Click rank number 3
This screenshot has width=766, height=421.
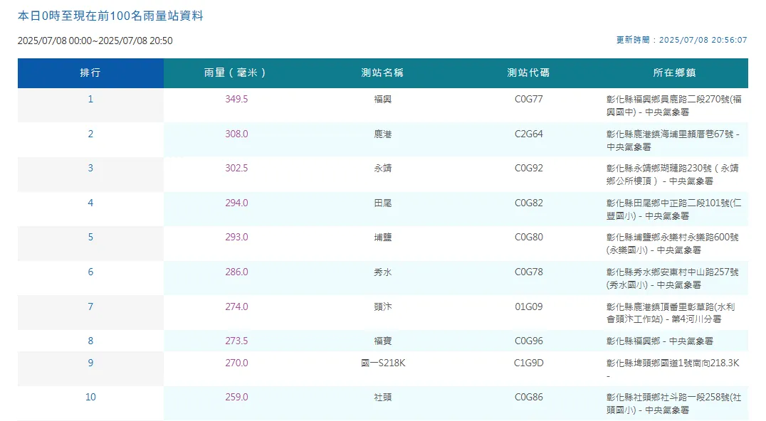90,169
